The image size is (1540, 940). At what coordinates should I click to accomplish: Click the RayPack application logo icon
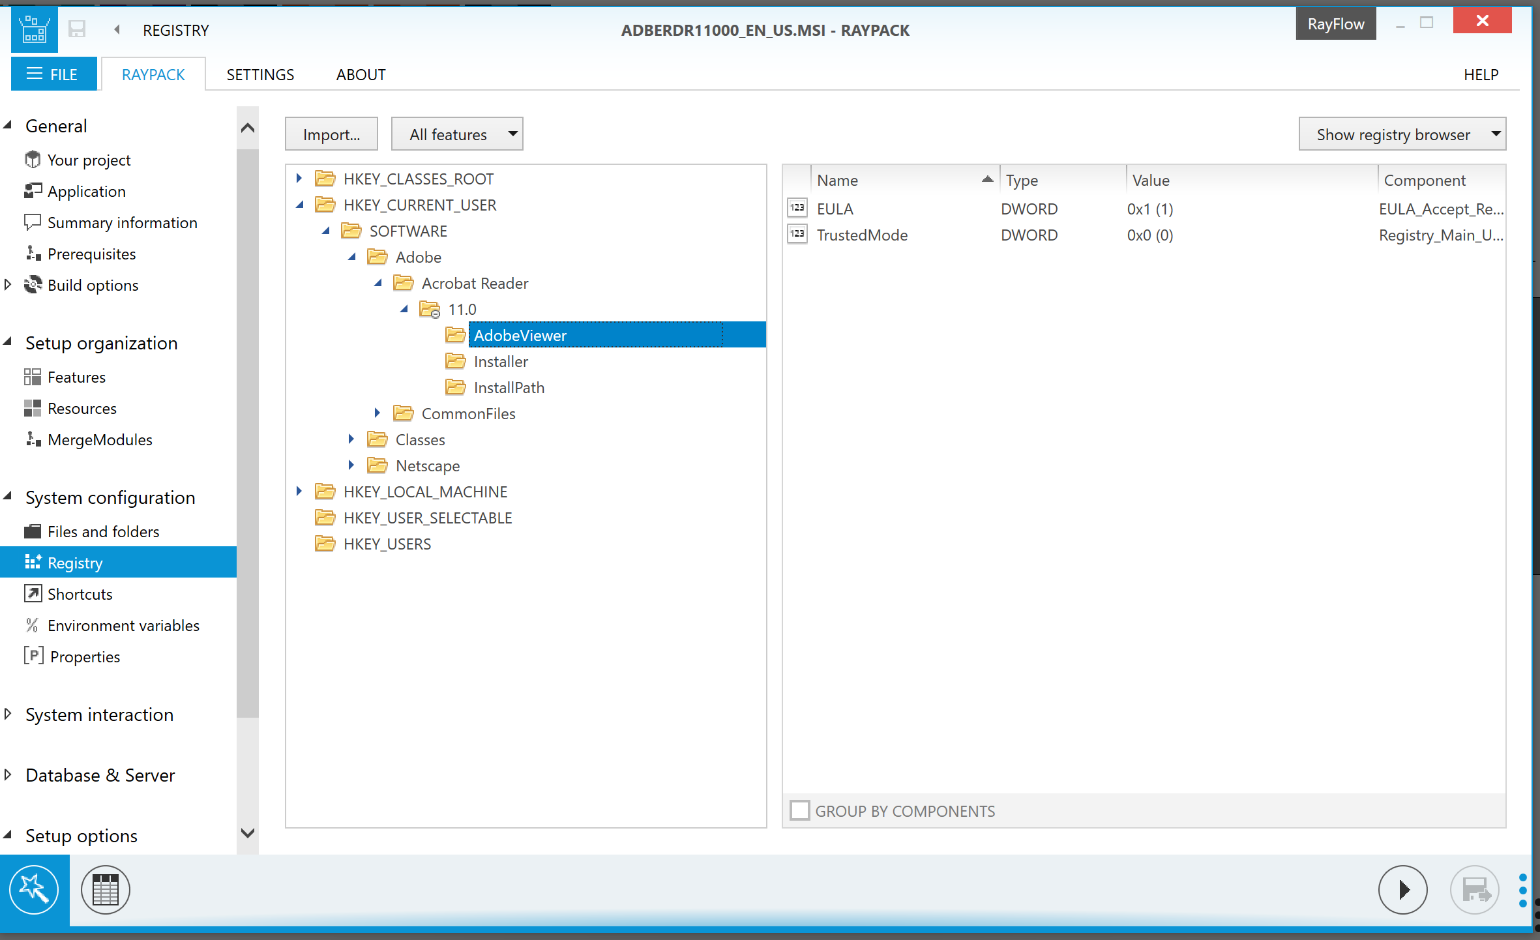pos(34,30)
